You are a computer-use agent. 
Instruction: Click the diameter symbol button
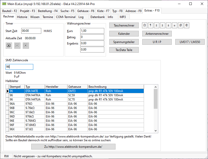[x=180, y=25]
